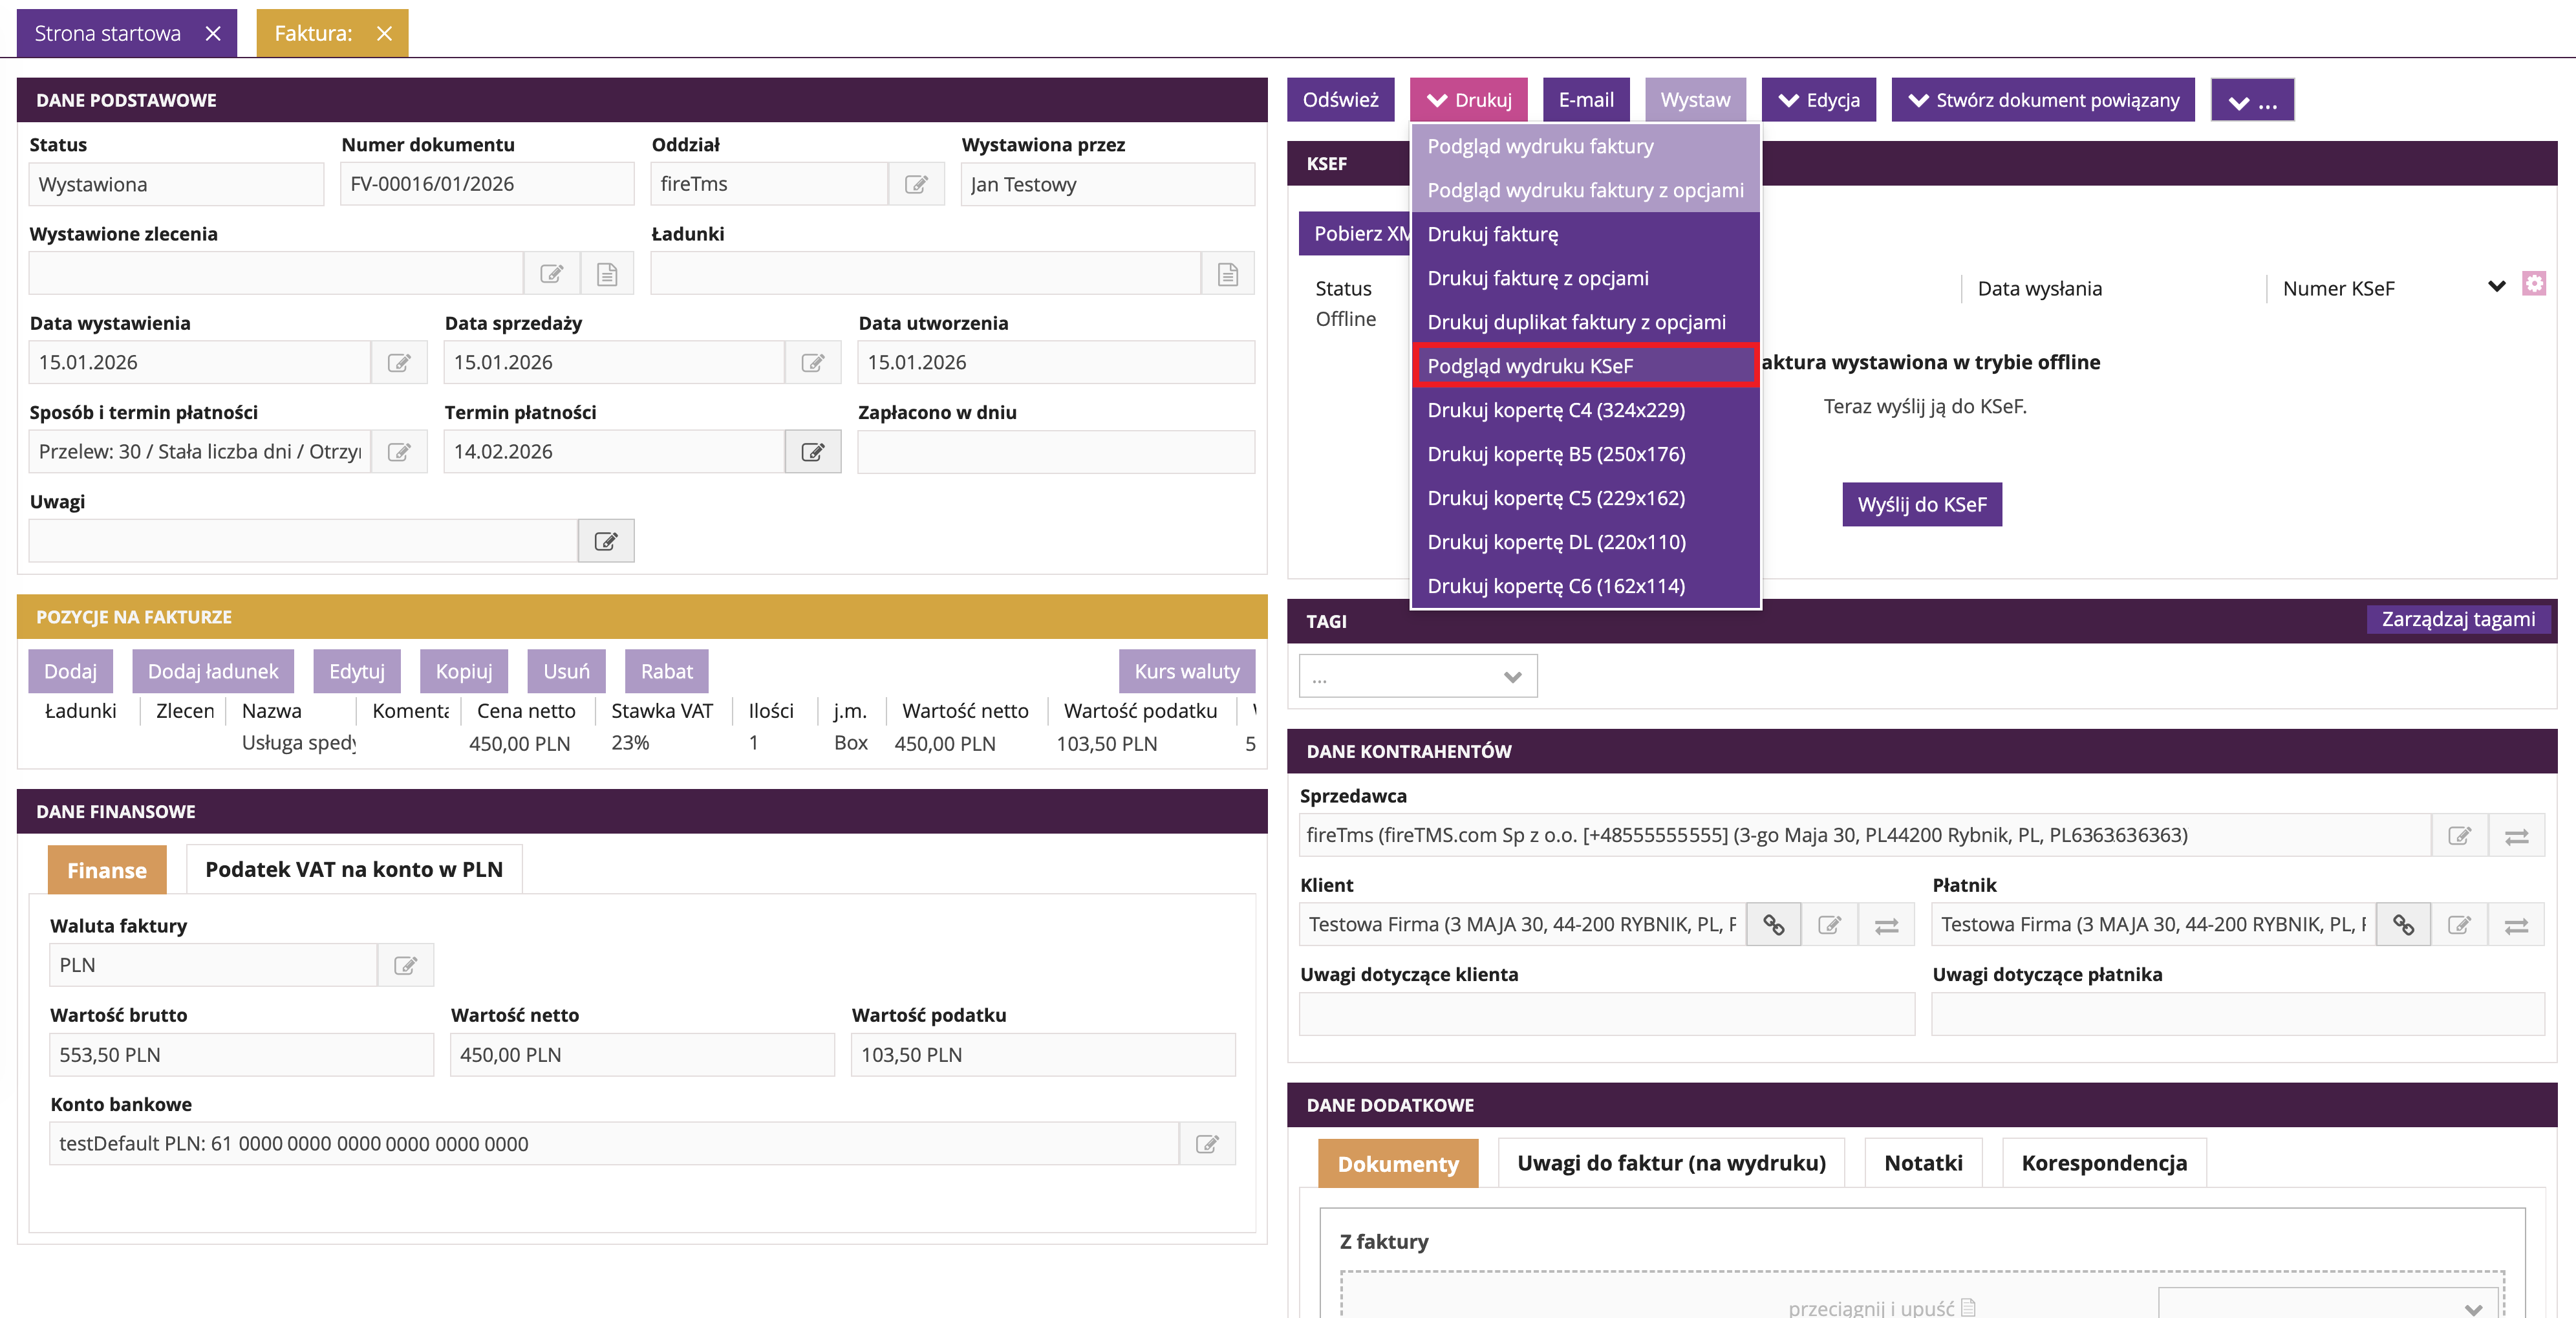The image size is (2576, 1318).
Task: Click link icon next to Klient field
Action: pyautogui.click(x=1774, y=925)
